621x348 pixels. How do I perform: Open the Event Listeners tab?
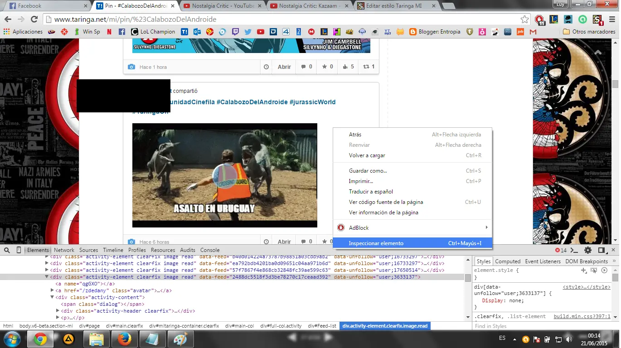coord(543,261)
